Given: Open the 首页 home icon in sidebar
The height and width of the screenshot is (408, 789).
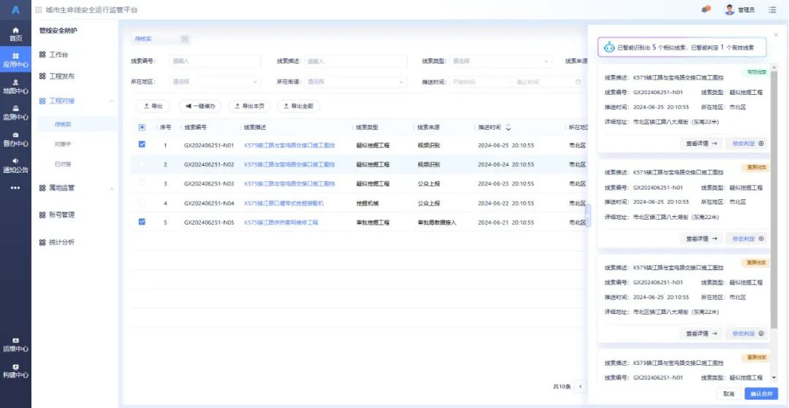Looking at the screenshot, I should 15,34.
